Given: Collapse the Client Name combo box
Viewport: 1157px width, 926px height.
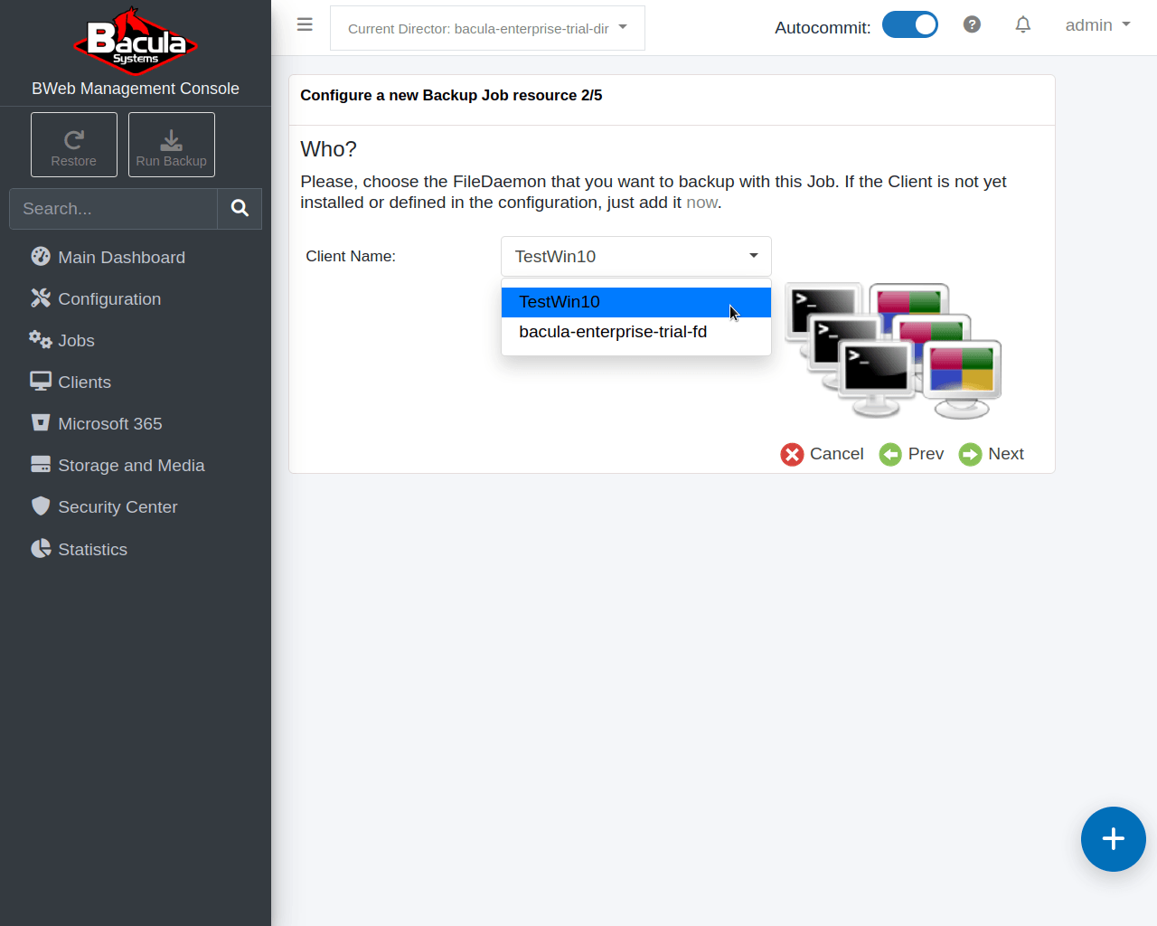Looking at the screenshot, I should [x=636, y=257].
